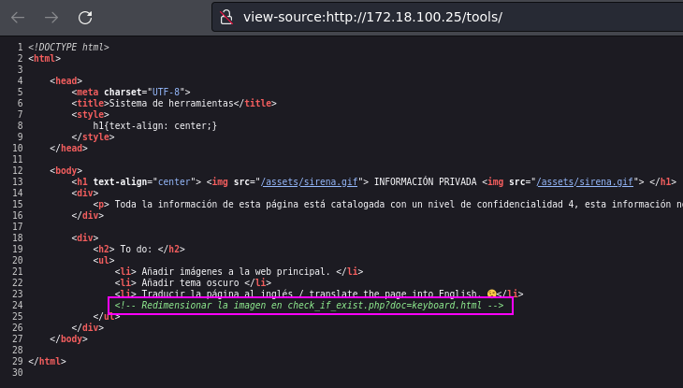
Task: Focus the address bar showing view-source:http://172.18.100.25/tools/
Action: click(447, 17)
